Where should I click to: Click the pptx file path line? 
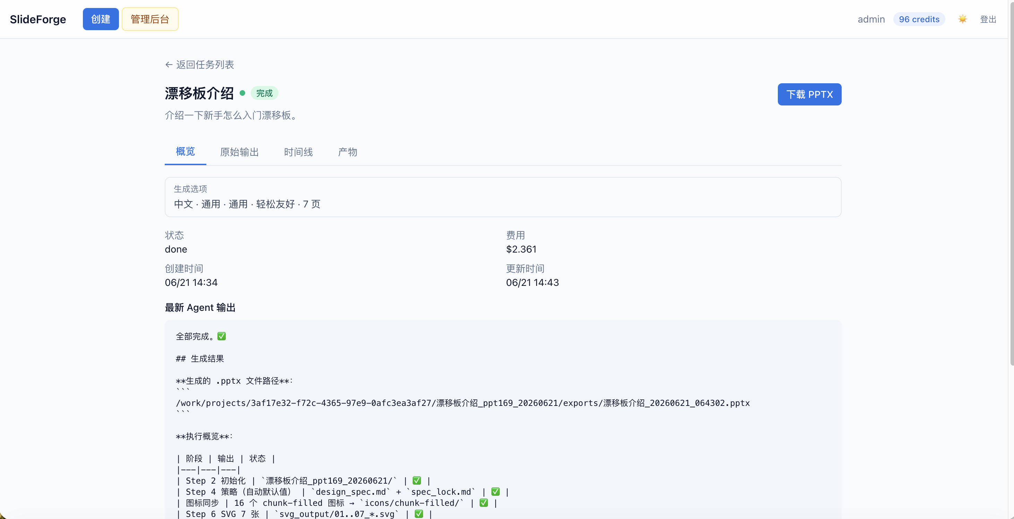463,403
